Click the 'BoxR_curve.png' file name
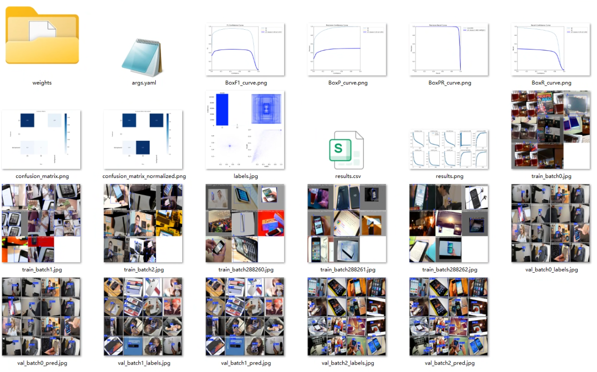Screen dimensions: 597x372 (x=551, y=83)
